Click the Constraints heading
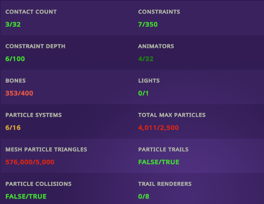This screenshot has height=204, width=264. click(x=159, y=12)
